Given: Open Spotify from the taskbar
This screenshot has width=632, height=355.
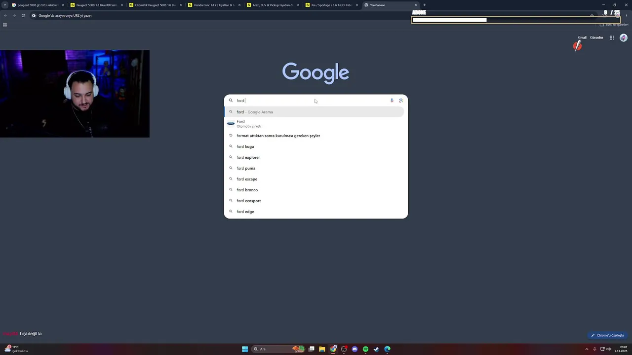Looking at the screenshot, I should [365, 349].
